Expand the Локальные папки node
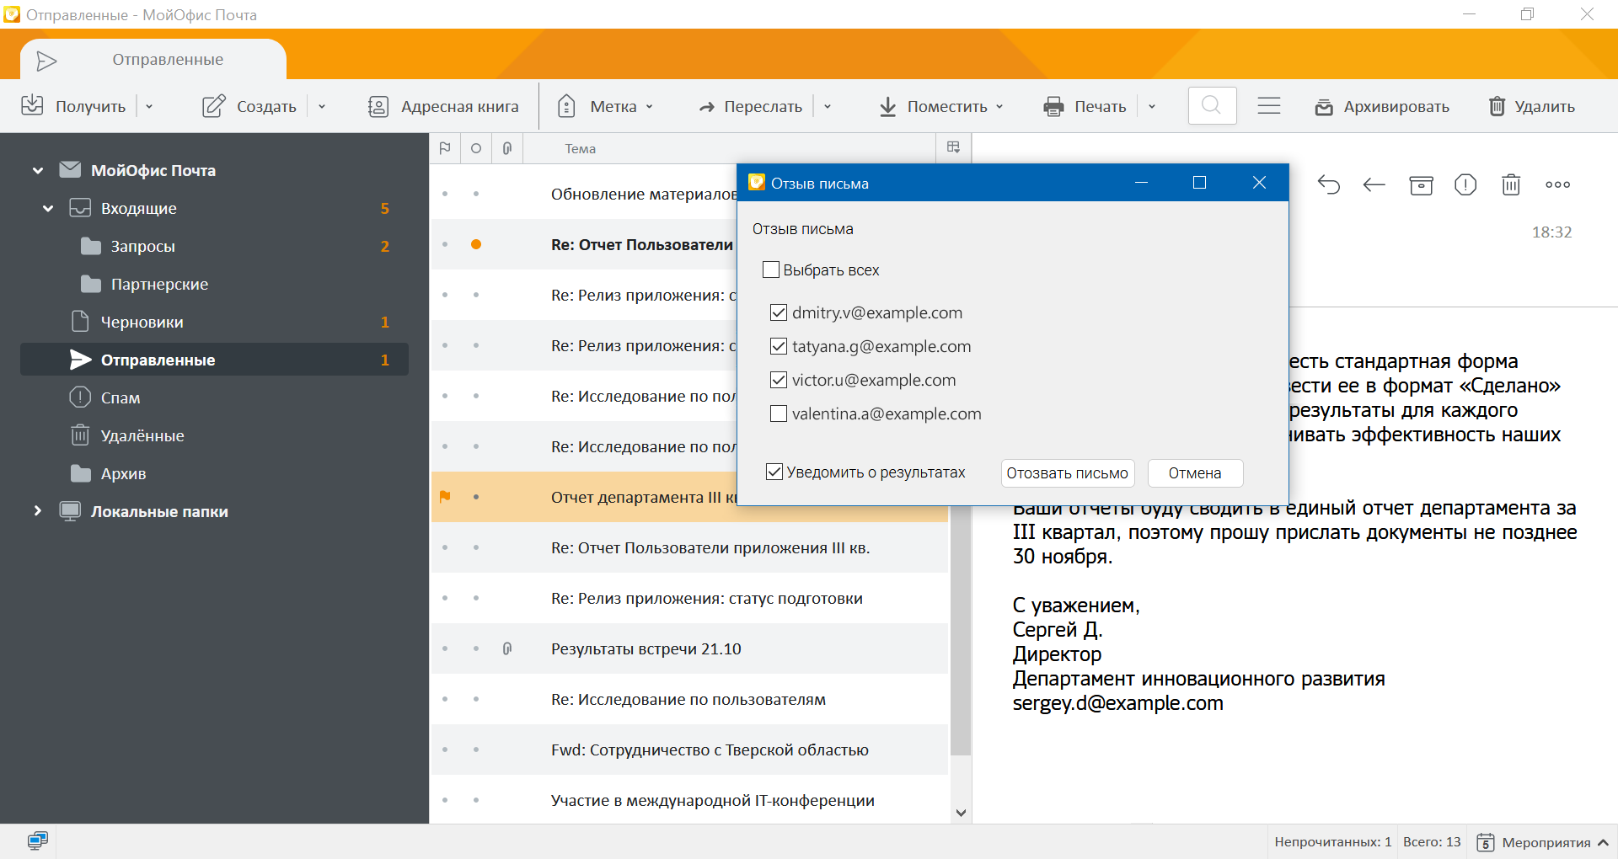The height and width of the screenshot is (859, 1618). [38, 511]
